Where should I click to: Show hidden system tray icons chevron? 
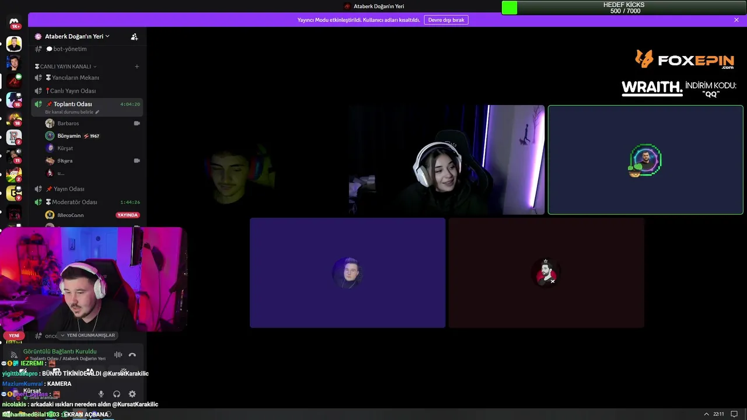click(707, 414)
